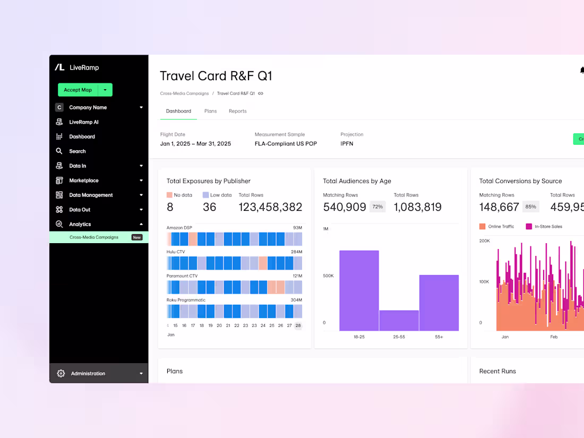Viewport: 584px width, 438px height.
Task: Open LiveRamp AI from sidebar icon
Action: click(59, 122)
